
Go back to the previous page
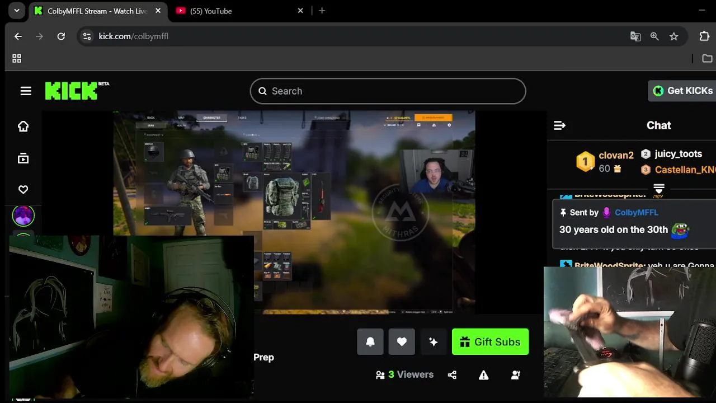(18, 36)
